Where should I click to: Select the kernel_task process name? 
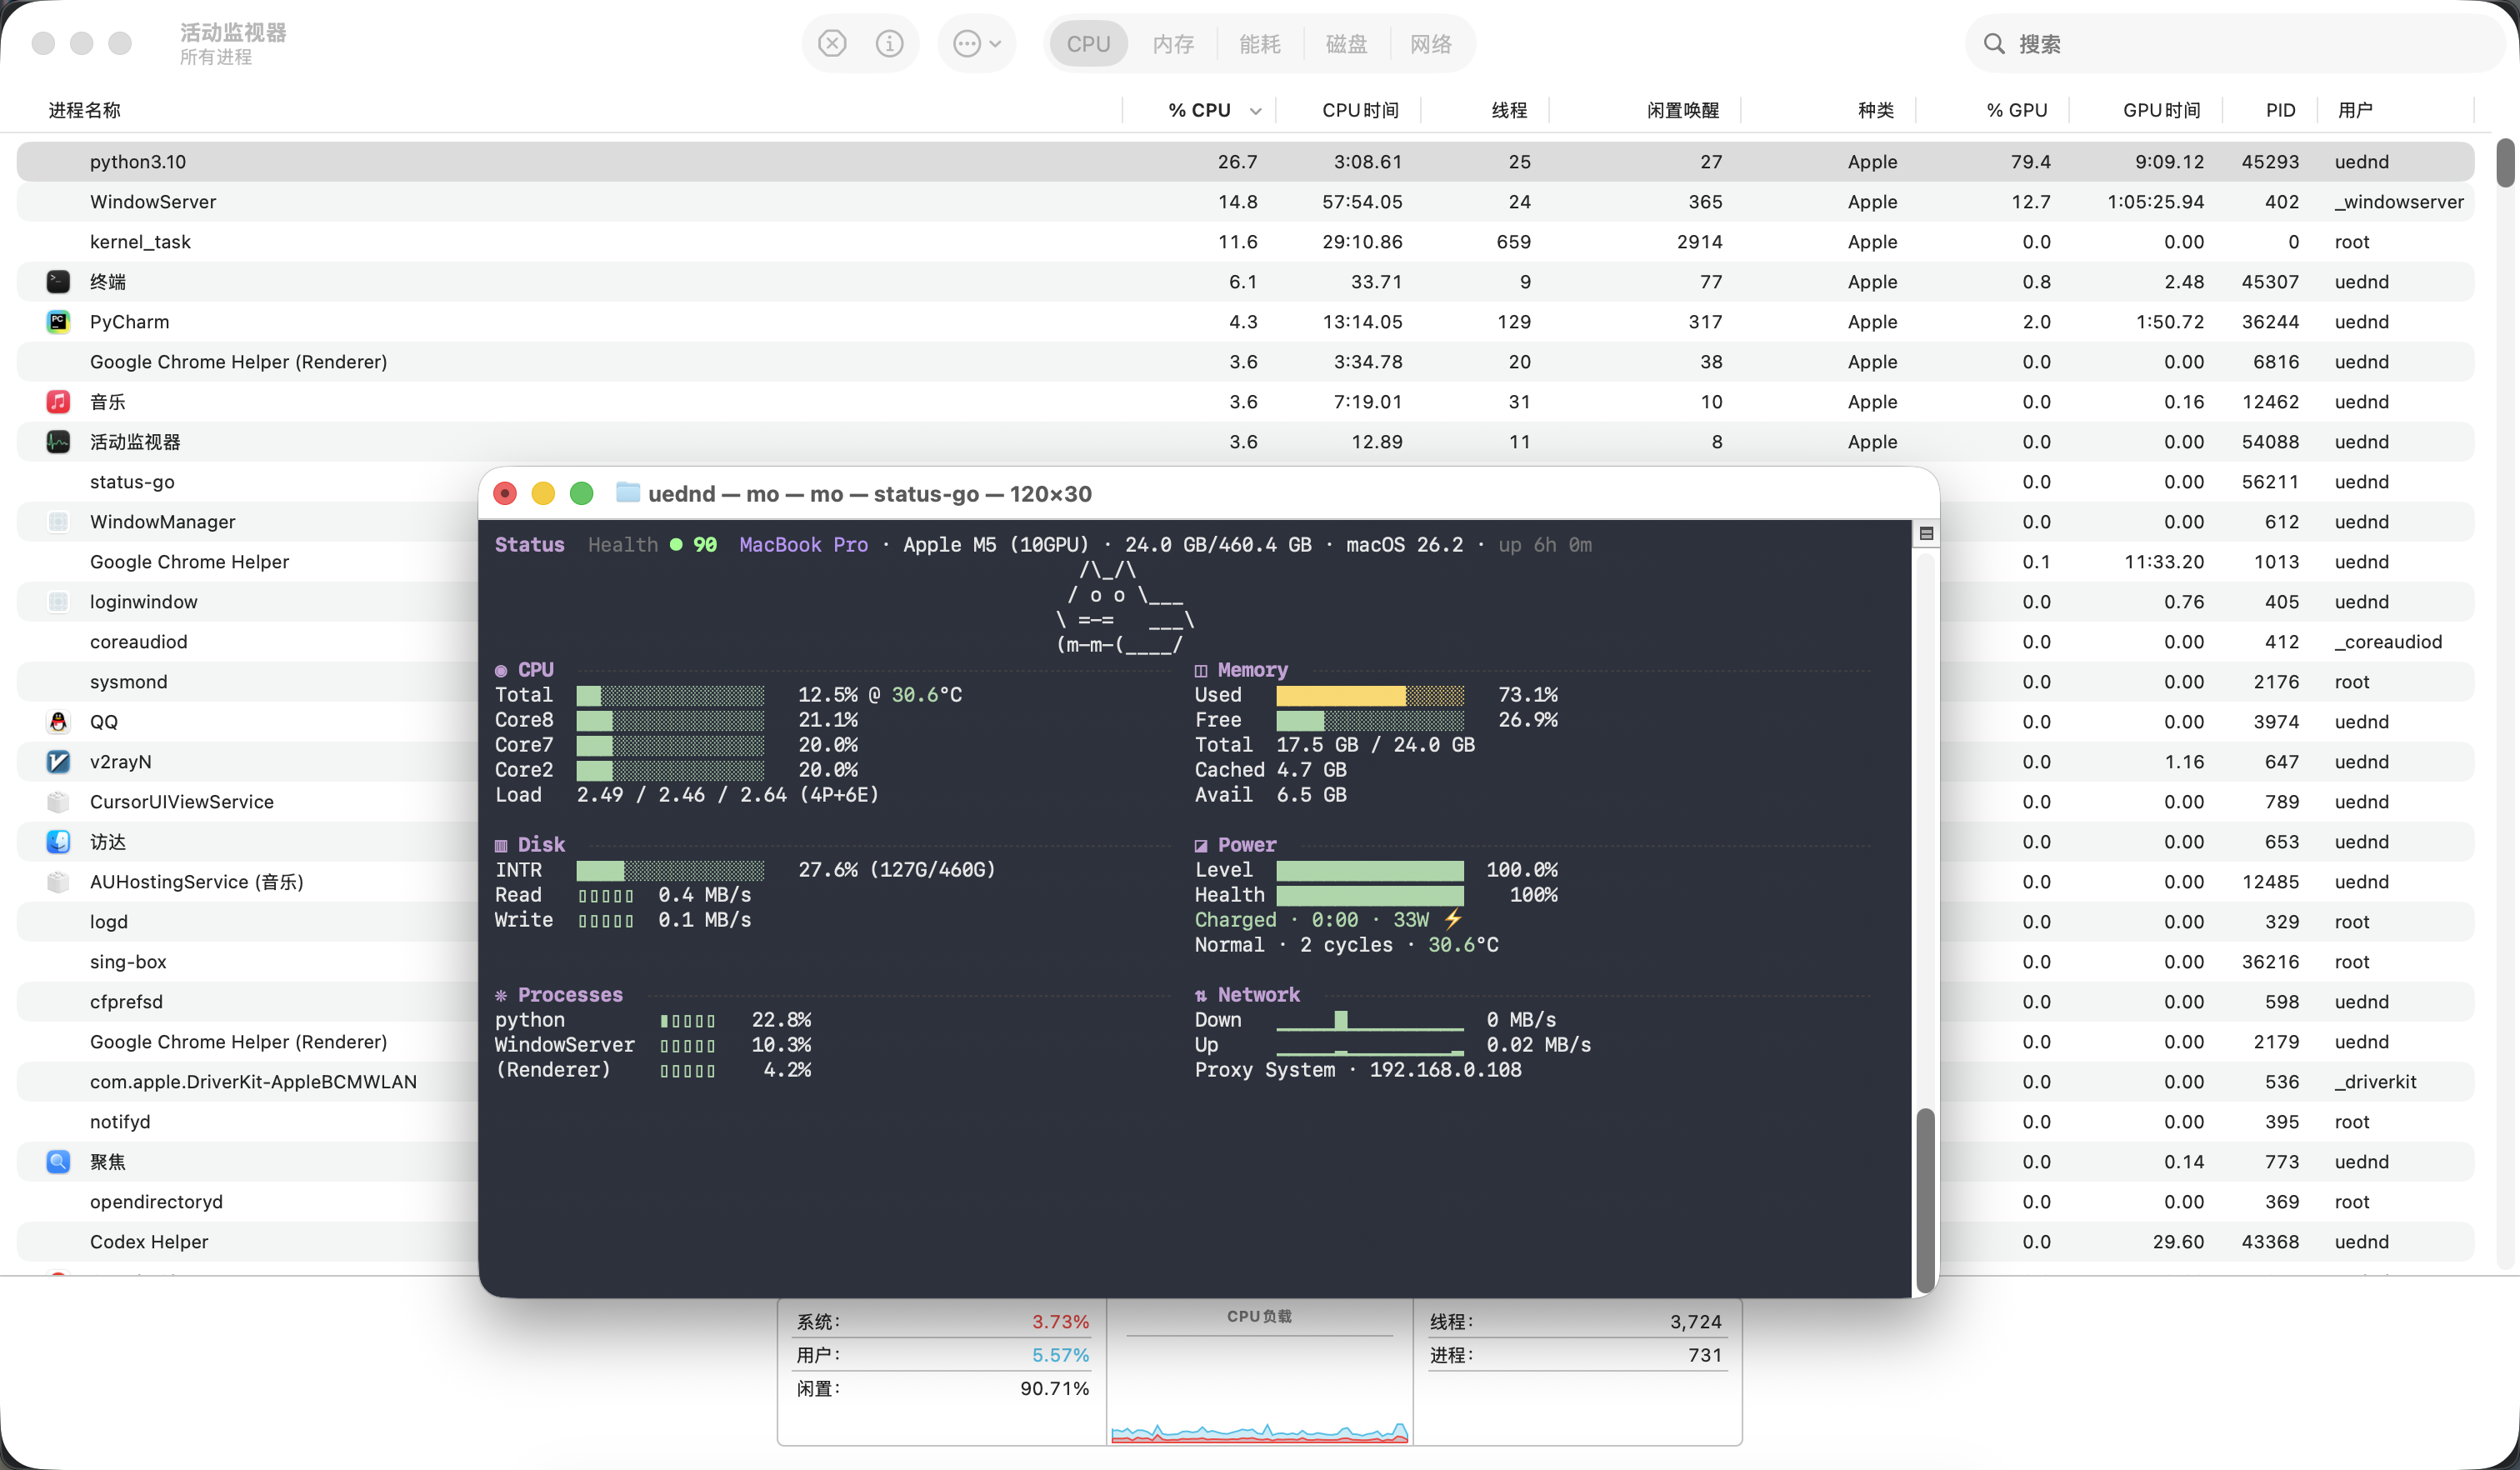point(140,242)
